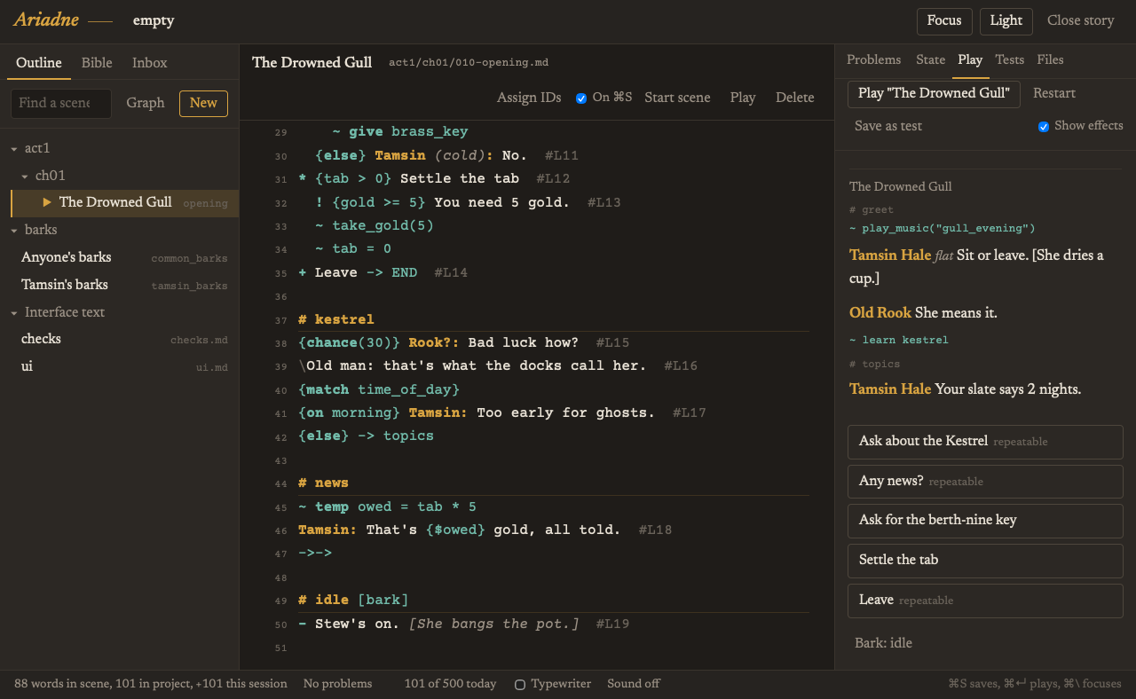The height and width of the screenshot is (699, 1136).
Task: Click the file path act1/ch01/010-opening.md
Action: click(469, 63)
